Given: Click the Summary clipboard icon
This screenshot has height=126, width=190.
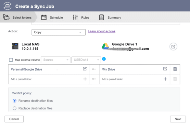Looking at the screenshot, I should (x=102, y=17).
